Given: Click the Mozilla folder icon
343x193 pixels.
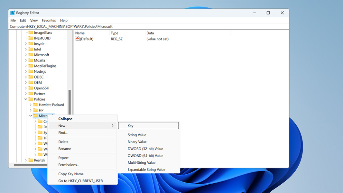Looking at the screenshot, I should (31, 60).
